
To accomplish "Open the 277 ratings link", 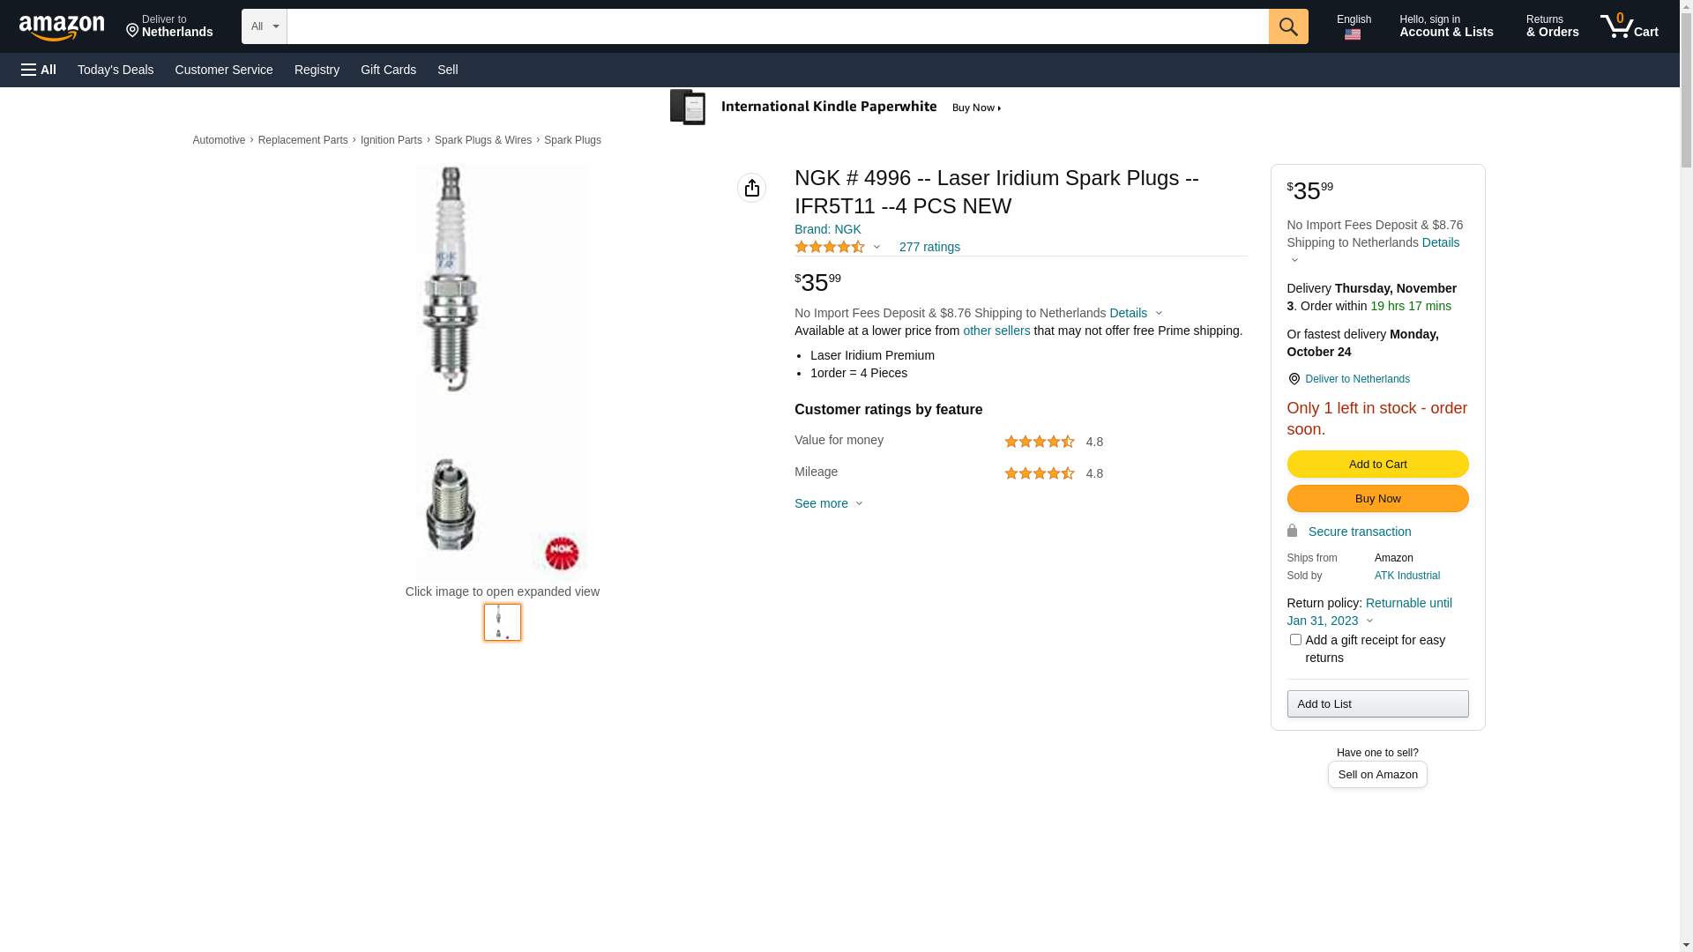I will 929,248.
